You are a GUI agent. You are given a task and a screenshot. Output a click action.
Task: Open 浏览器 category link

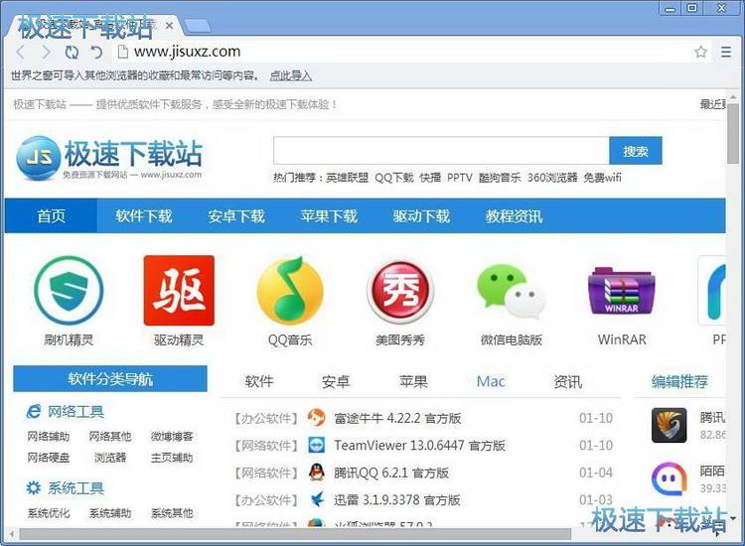pos(110,458)
